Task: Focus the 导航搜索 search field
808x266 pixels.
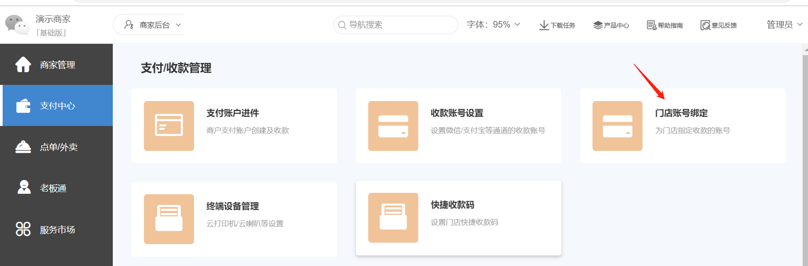Action: 399,25
